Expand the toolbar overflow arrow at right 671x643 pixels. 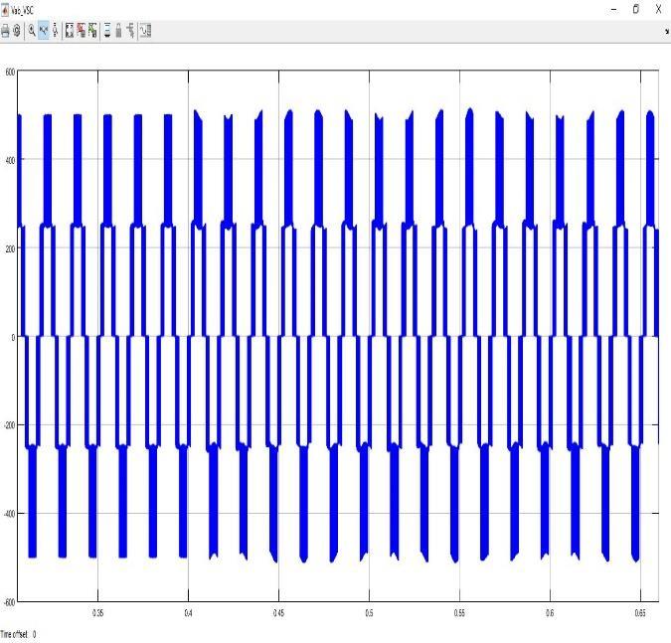(667, 31)
